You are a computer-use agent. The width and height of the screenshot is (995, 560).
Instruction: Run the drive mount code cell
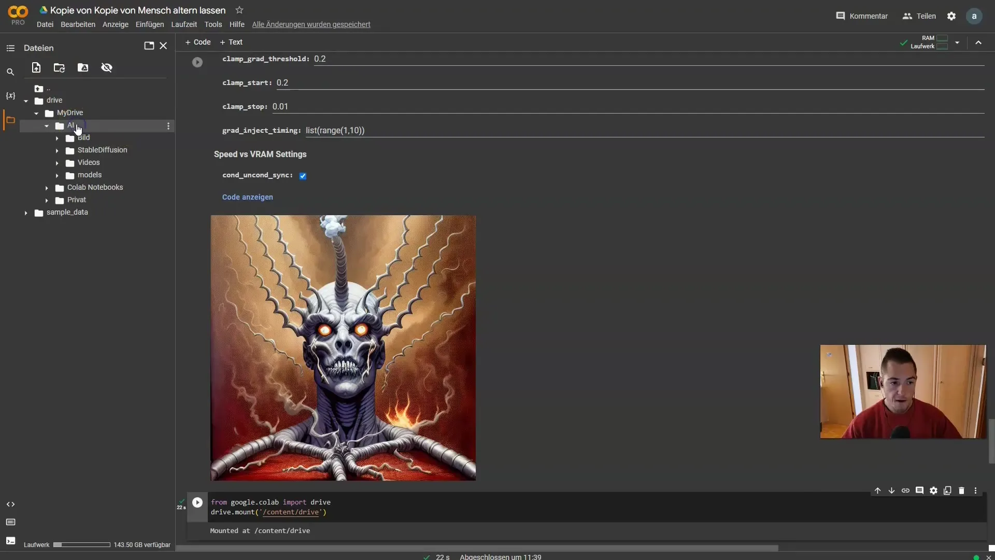(197, 502)
